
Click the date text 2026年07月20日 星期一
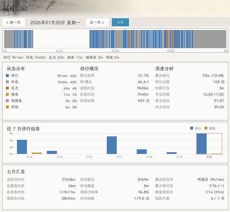[x=55, y=22]
